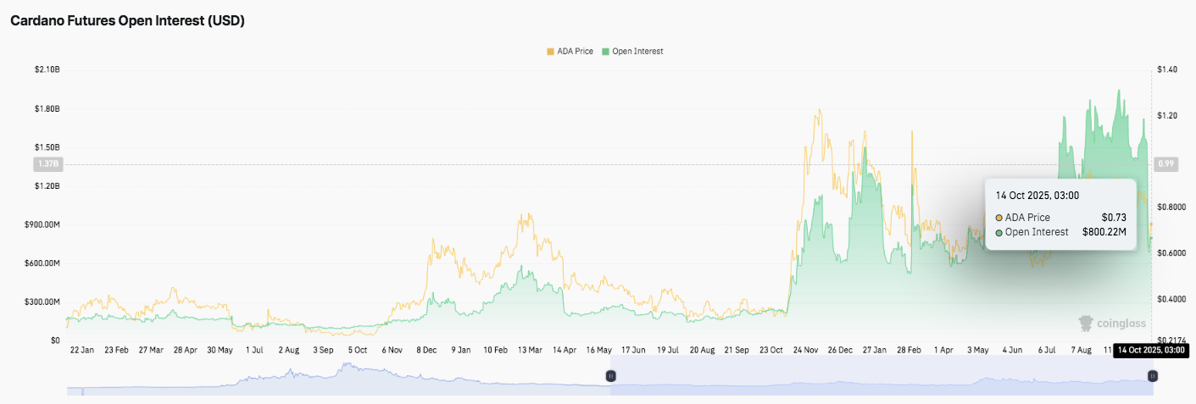
Task: Click the green dot in the tooltip
Action: (999, 232)
